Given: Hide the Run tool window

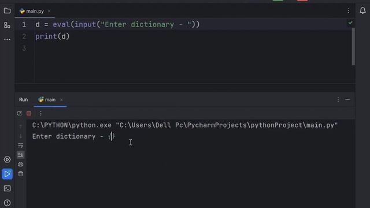Looking at the screenshot, I should click(x=347, y=99).
